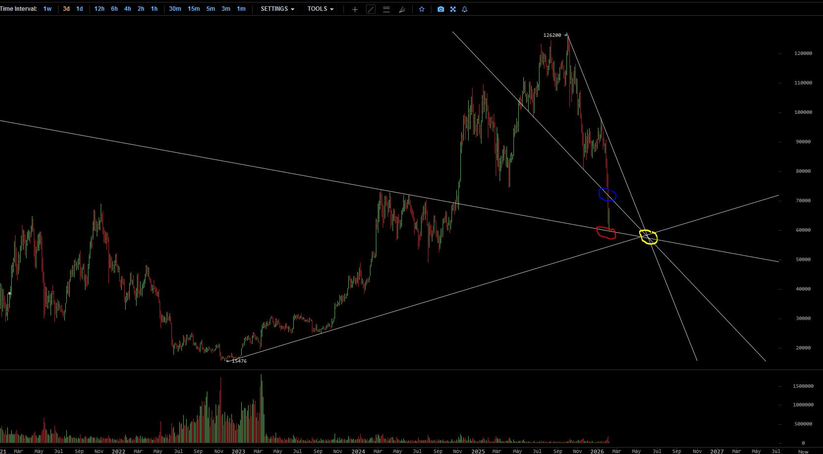Select the crosshair plus tool
This screenshot has height=454, width=823.
(x=355, y=9)
